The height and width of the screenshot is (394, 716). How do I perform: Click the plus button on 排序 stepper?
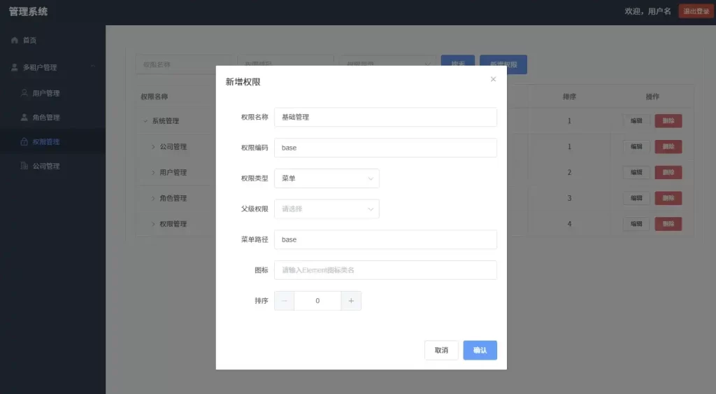click(x=351, y=301)
